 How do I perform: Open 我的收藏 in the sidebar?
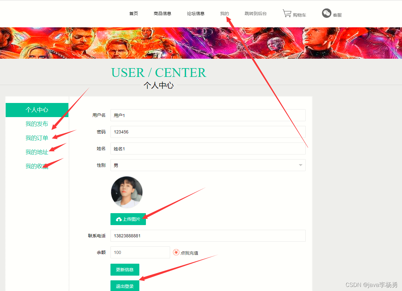(37, 166)
